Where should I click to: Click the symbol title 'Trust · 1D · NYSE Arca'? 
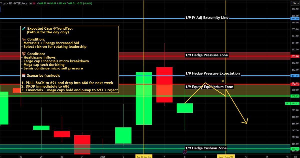coord(14,3)
